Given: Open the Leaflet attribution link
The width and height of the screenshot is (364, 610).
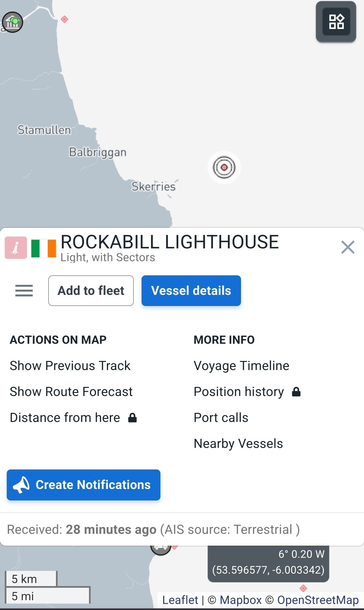Looking at the screenshot, I should pyautogui.click(x=180, y=600).
